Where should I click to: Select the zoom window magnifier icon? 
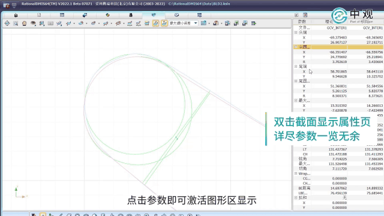[16, 23]
